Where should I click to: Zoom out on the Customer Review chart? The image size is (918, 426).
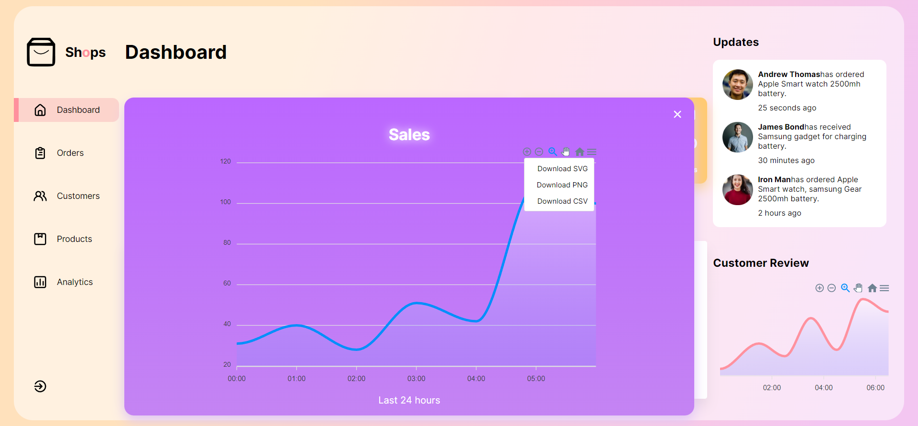pyautogui.click(x=831, y=288)
